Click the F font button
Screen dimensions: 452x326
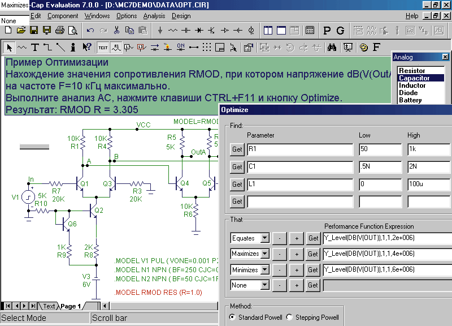tap(376, 47)
